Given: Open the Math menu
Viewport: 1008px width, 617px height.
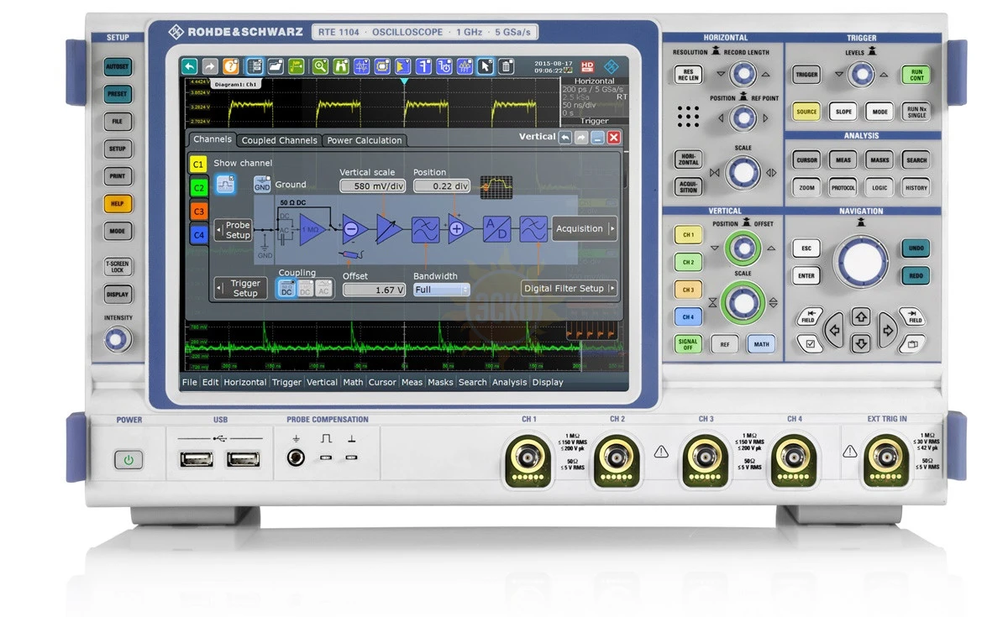Looking at the screenshot, I should click(x=353, y=382).
